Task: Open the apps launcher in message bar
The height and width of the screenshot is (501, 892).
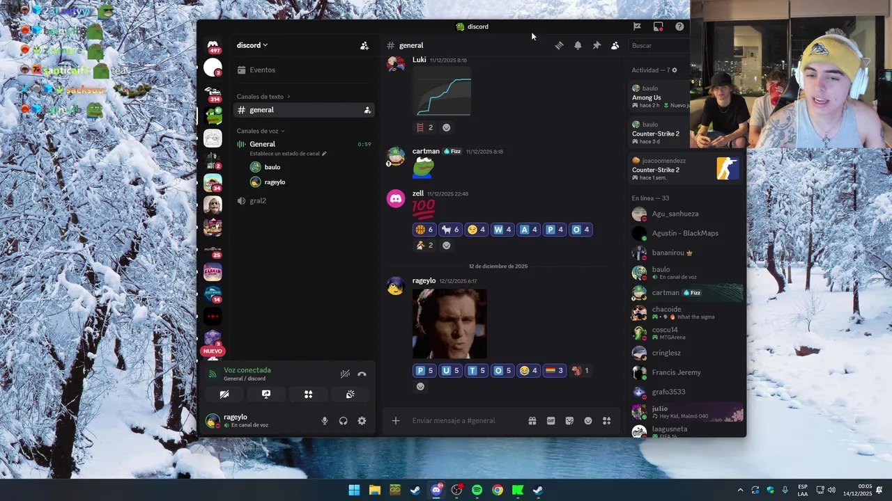Action: pos(606,420)
